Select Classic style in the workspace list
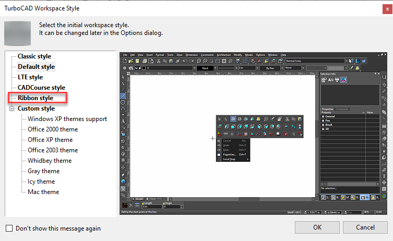The image size is (393, 241). (34, 56)
